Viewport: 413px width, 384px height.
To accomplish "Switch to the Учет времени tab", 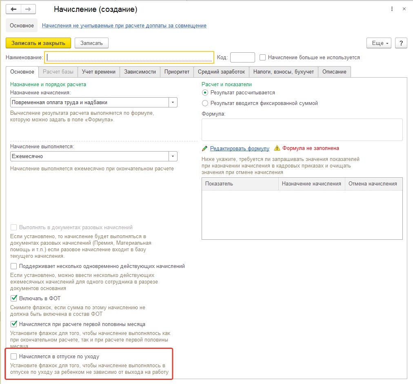I will click(98, 72).
